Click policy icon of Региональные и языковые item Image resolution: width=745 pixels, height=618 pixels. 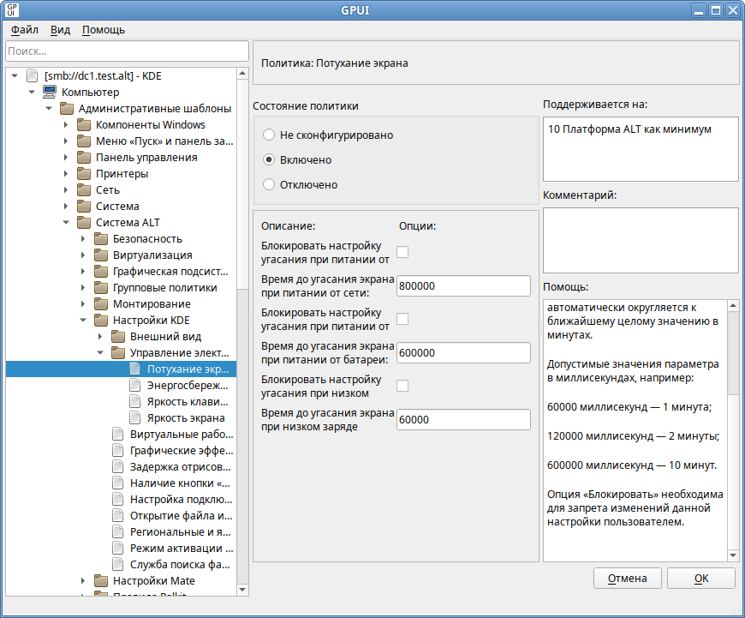[x=118, y=531]
